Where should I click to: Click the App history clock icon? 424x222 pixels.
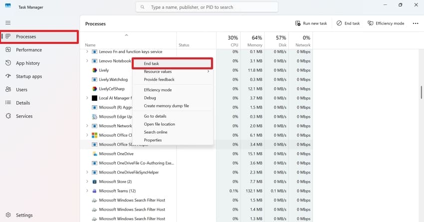pos(8,63)
